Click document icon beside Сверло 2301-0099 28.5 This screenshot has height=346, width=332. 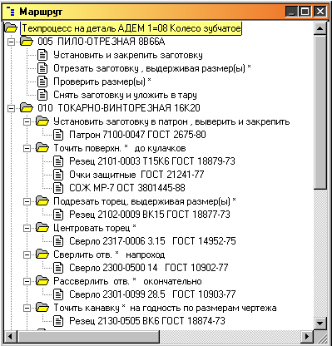58,294
